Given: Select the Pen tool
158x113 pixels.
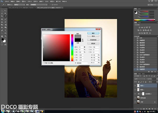Looking at the screenshot, I should 2,31.
